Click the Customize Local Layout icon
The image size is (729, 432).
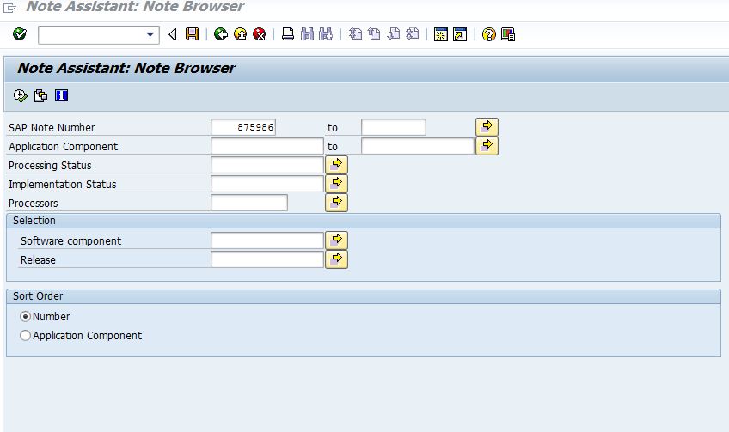tap(508, 34)
